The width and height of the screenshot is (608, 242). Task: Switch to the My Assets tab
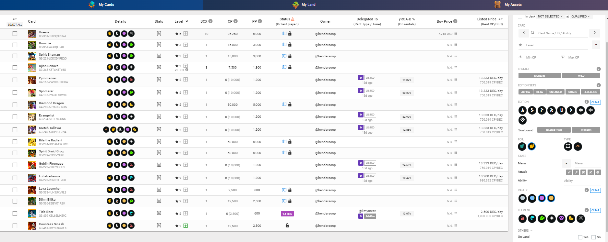(508, 5)
